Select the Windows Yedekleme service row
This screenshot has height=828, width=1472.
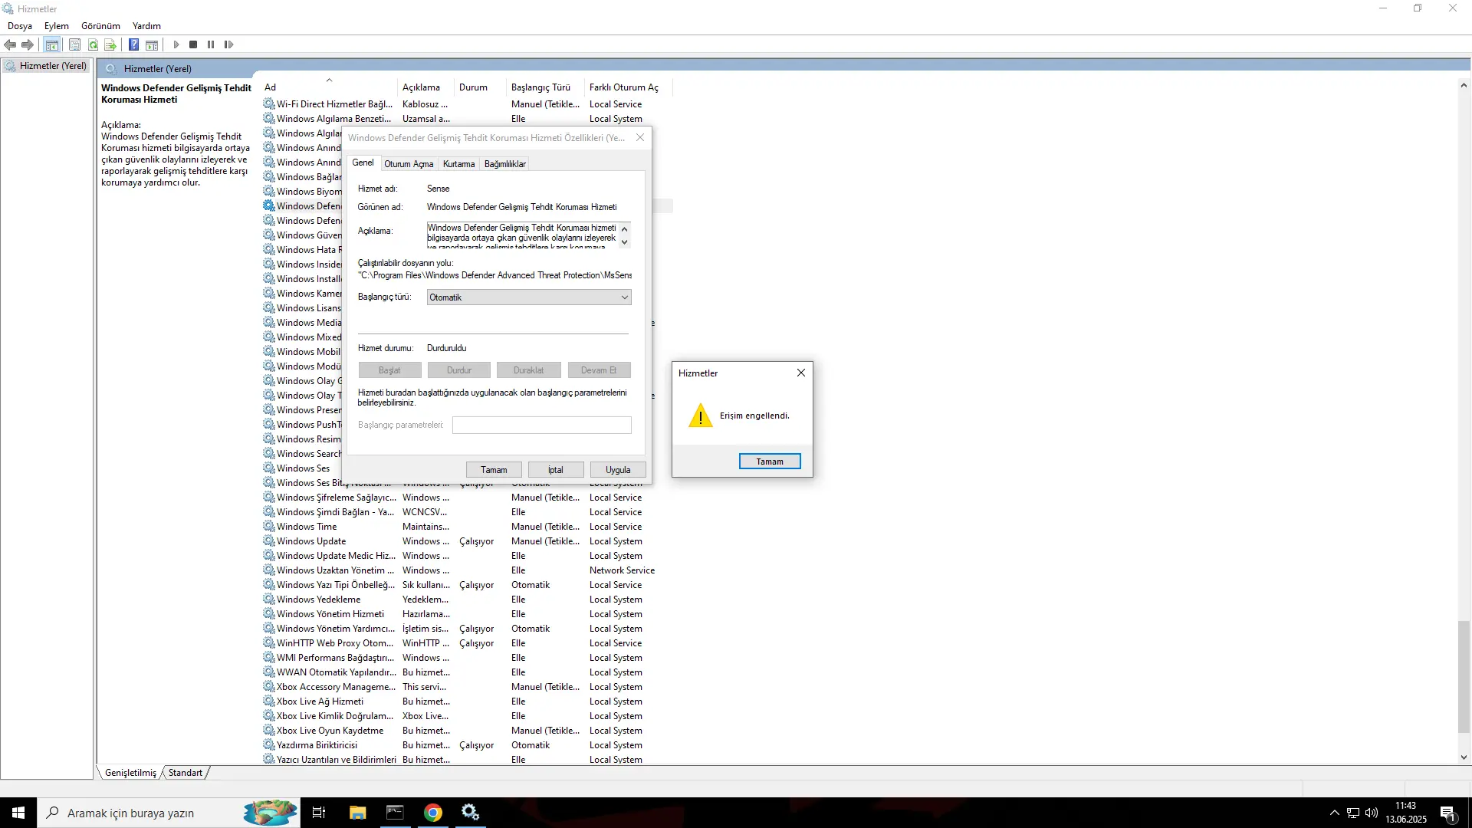click(x=468, y=600)
